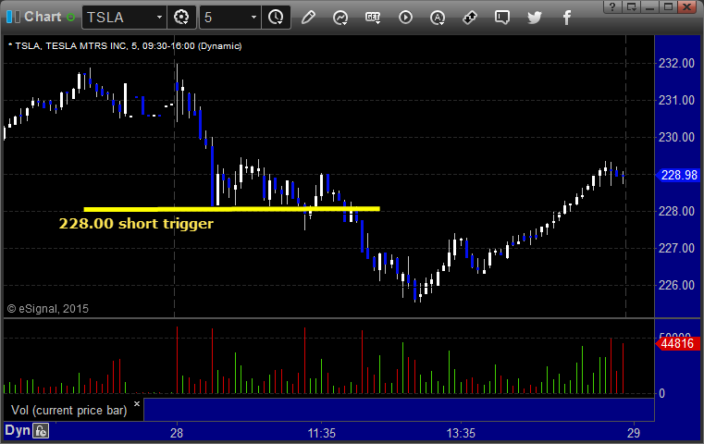Share the chart via Facebook icon

[567, 18]
